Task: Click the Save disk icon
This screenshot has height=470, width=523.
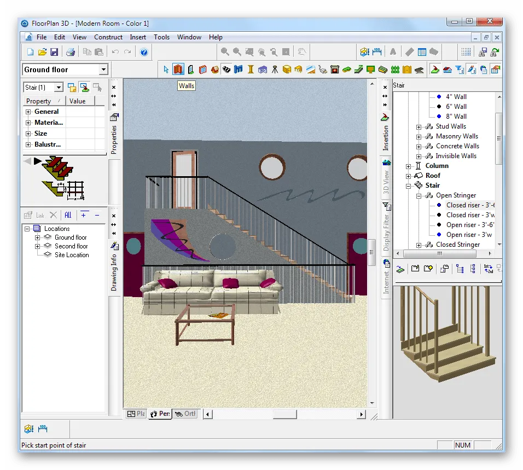Action: tap(54, 52)
